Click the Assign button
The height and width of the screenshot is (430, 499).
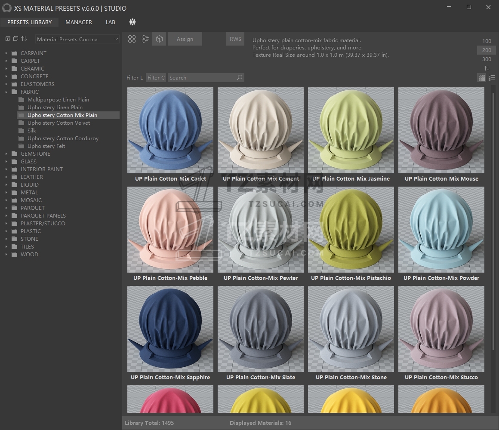(185, 39)
